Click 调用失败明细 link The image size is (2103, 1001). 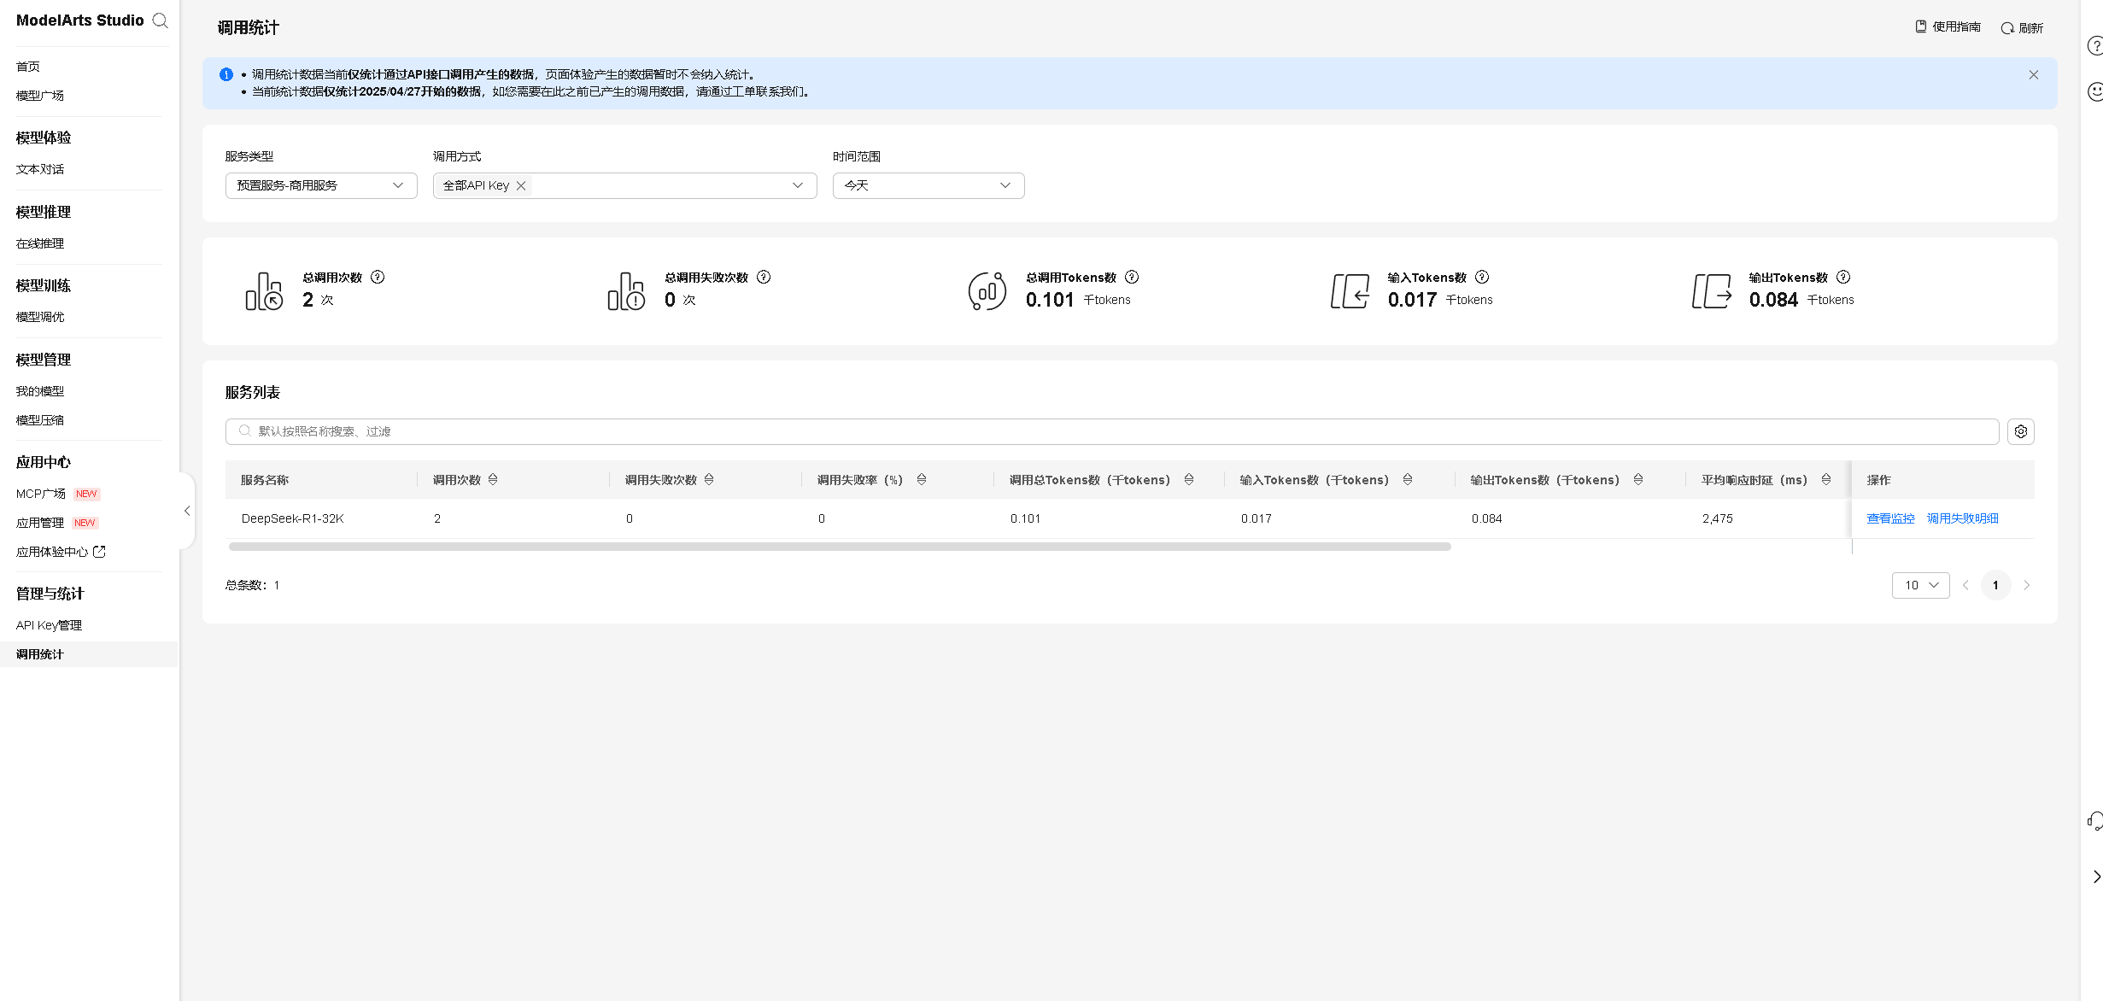coord(1962,518)
